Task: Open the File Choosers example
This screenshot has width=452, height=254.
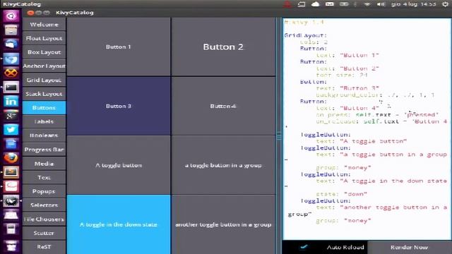Action: pyautogui.click(x=44, y=219)
